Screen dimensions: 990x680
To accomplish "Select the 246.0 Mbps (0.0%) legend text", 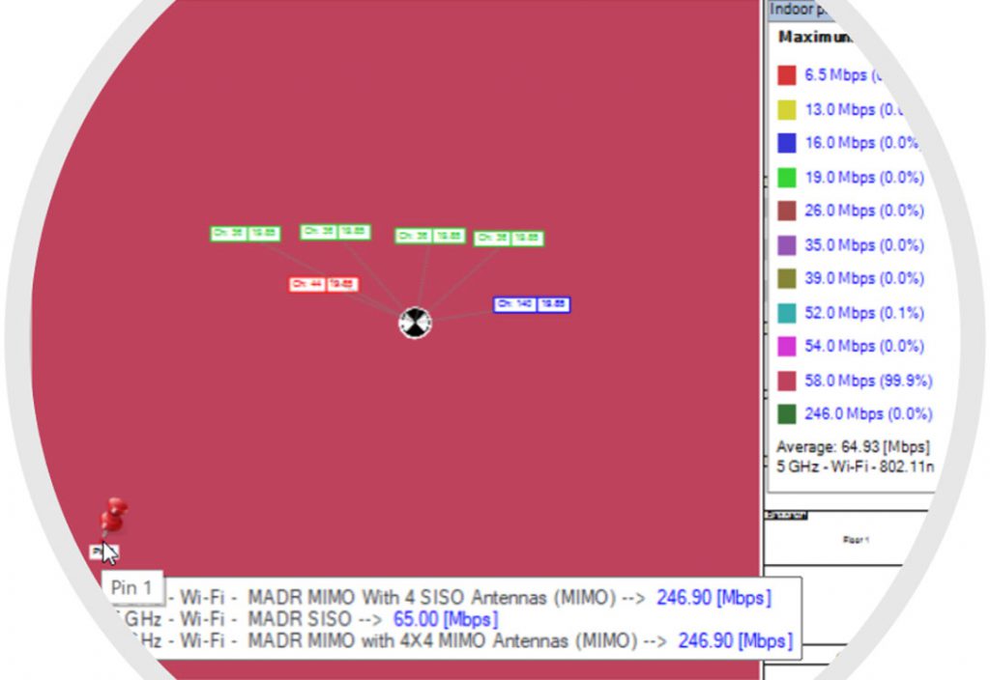I will point(869,414).
